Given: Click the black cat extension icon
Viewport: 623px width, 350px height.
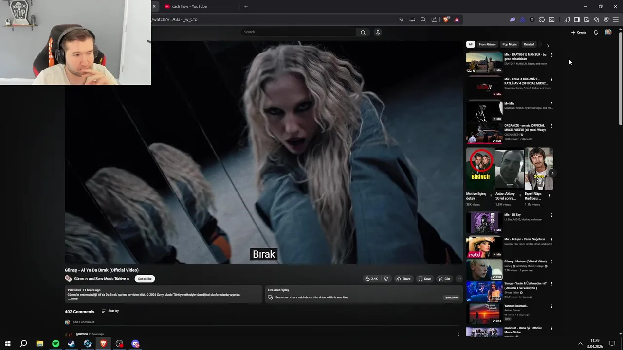Looking at the screenshot, I should [x=532, y=19].
